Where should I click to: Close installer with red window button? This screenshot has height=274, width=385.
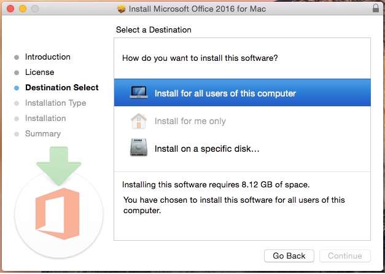[10, 9]
